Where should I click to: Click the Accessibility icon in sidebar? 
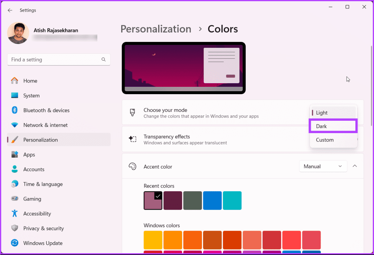pos(14,213)
